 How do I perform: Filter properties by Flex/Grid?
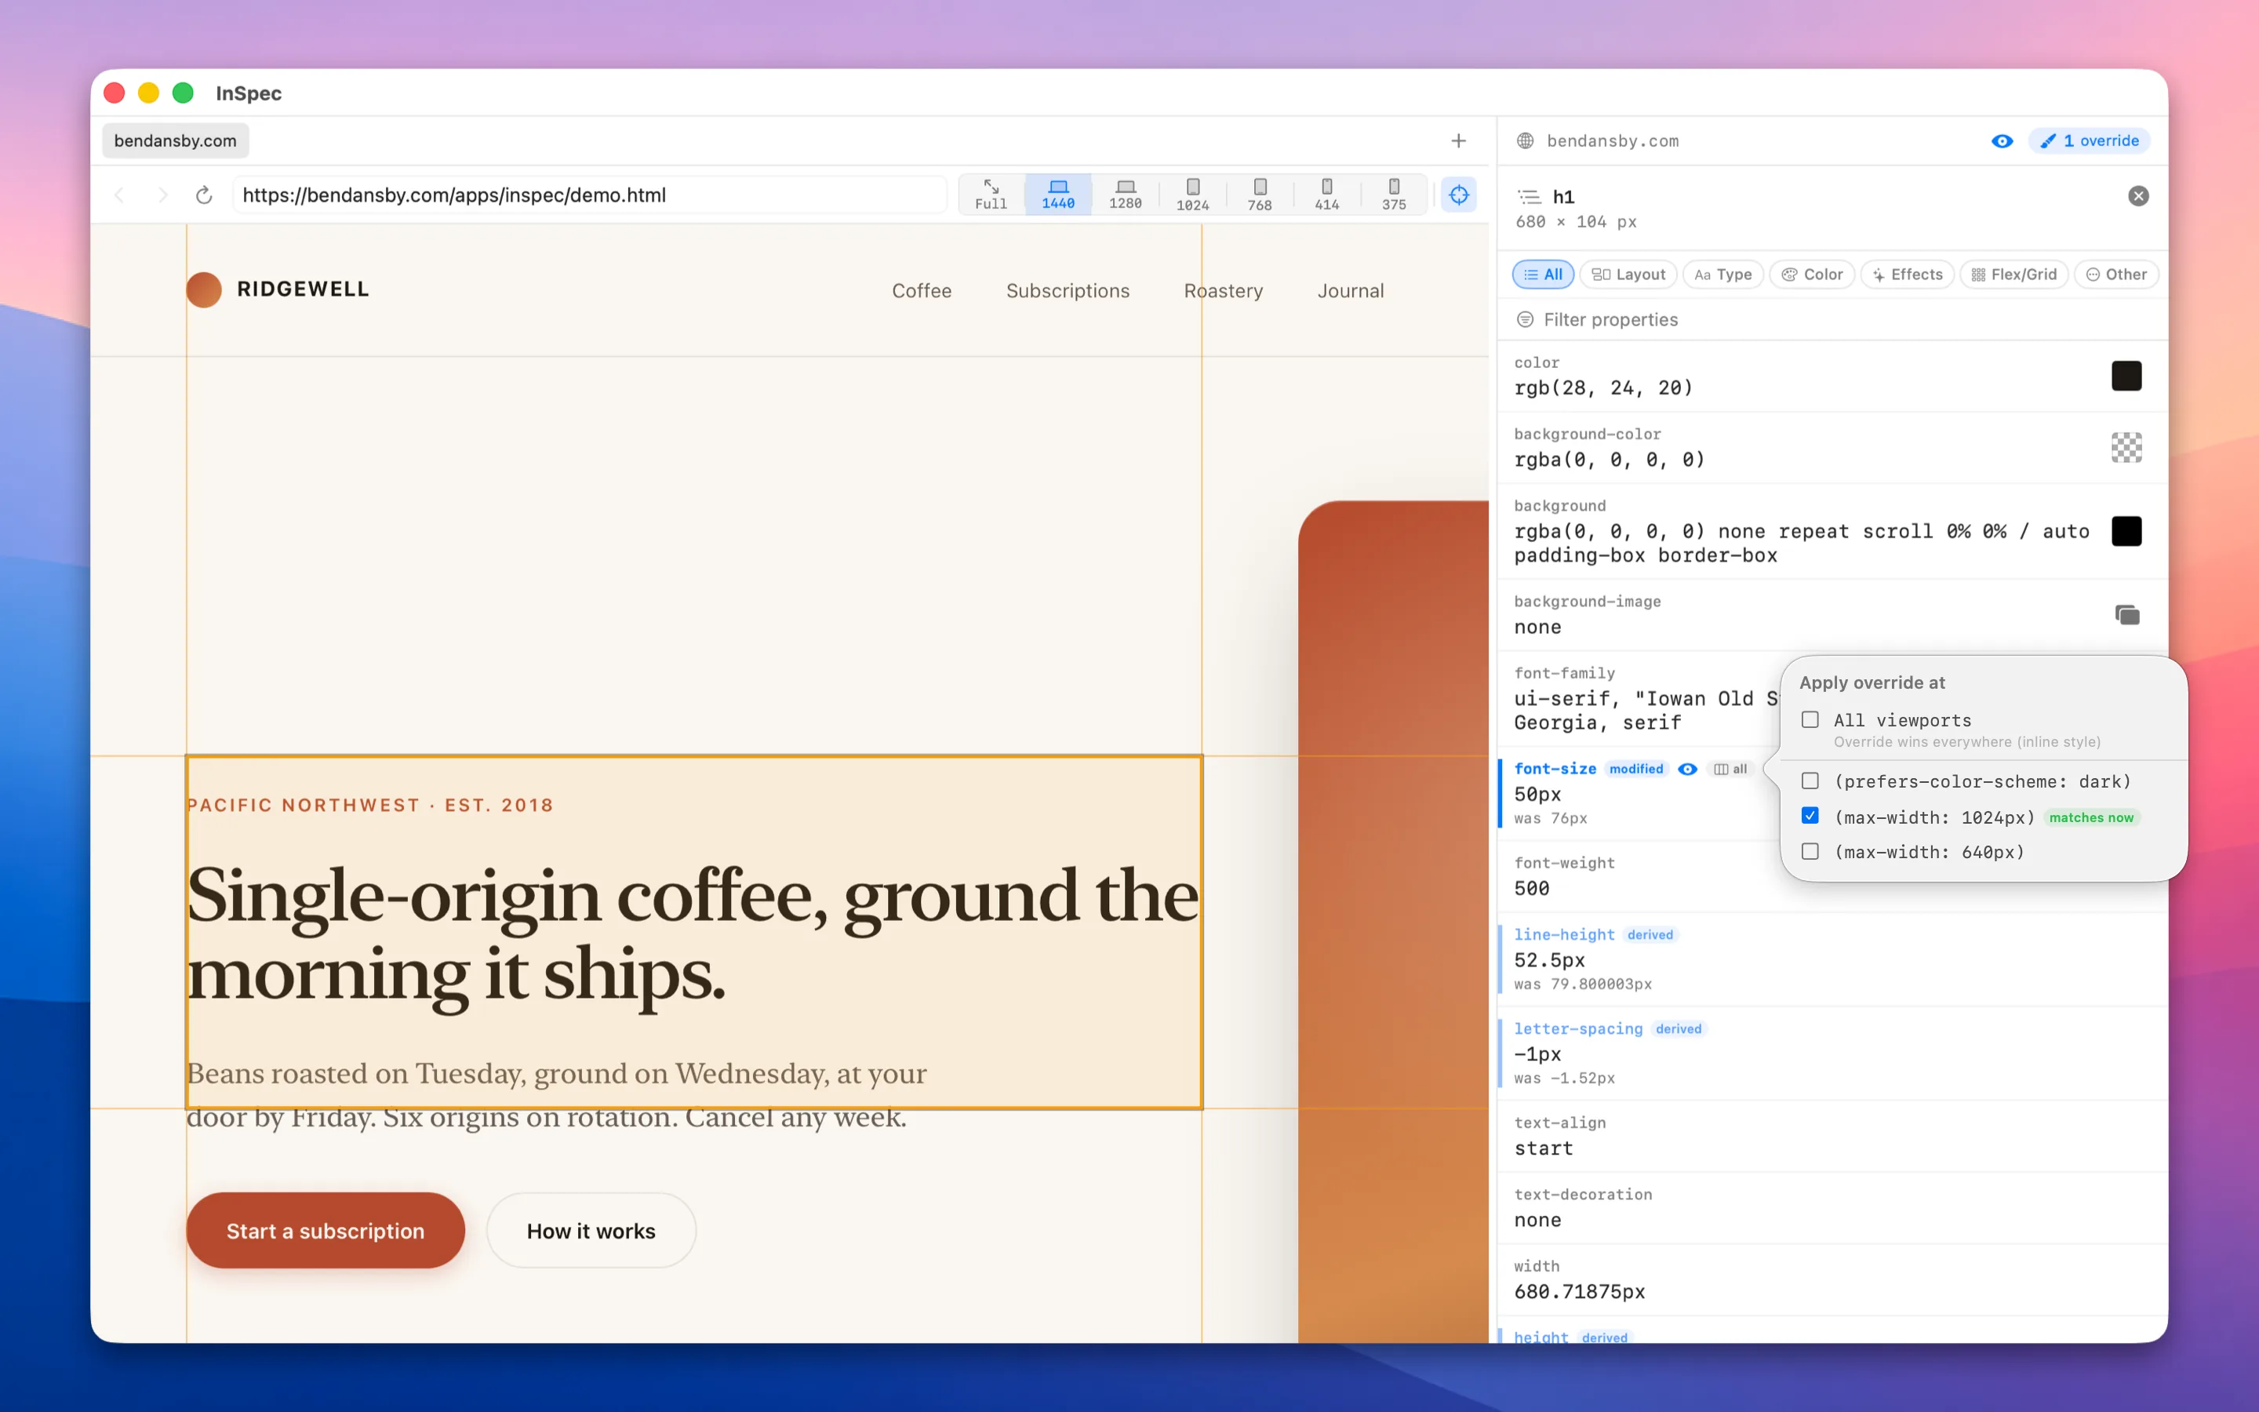[x=2013, y=275]
